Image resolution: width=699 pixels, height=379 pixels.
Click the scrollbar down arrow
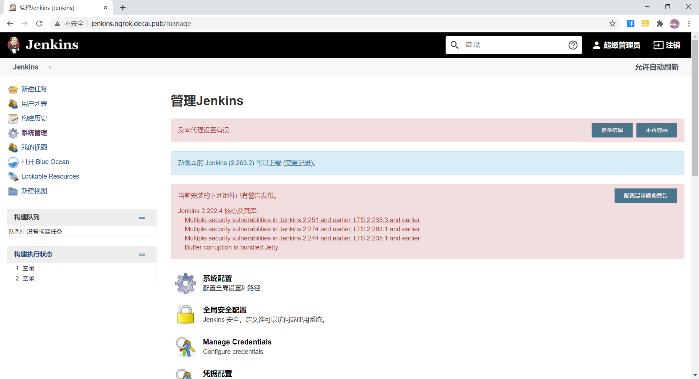pos(695,375)
